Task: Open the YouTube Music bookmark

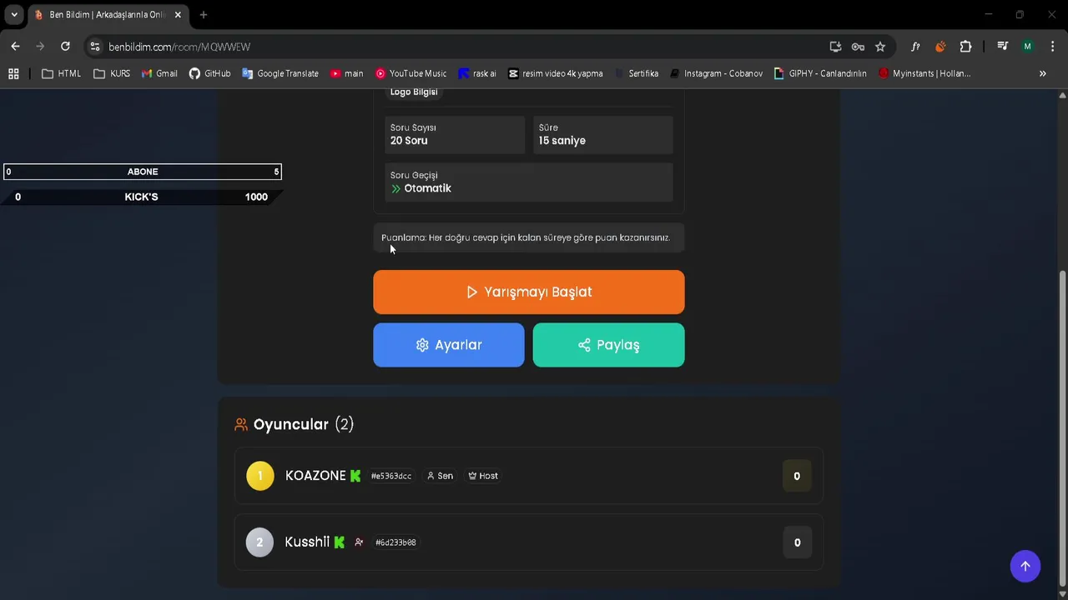Action: tap(411, 73)
